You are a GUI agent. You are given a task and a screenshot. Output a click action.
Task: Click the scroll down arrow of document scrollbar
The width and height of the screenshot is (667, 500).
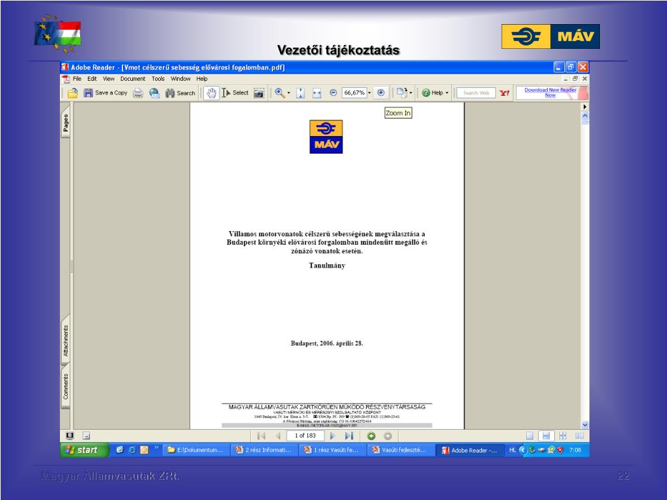pyautogui.click(x=585, y=424)
